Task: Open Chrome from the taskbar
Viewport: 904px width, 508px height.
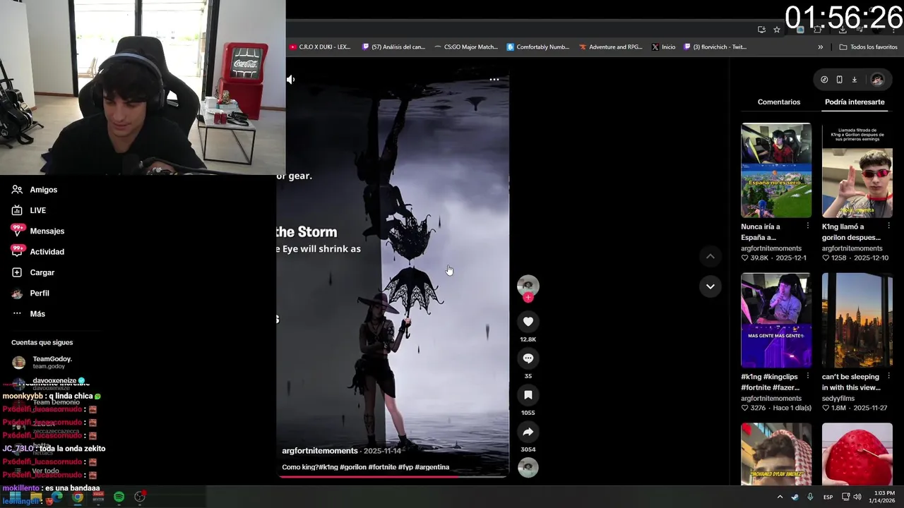Action: 78,497
